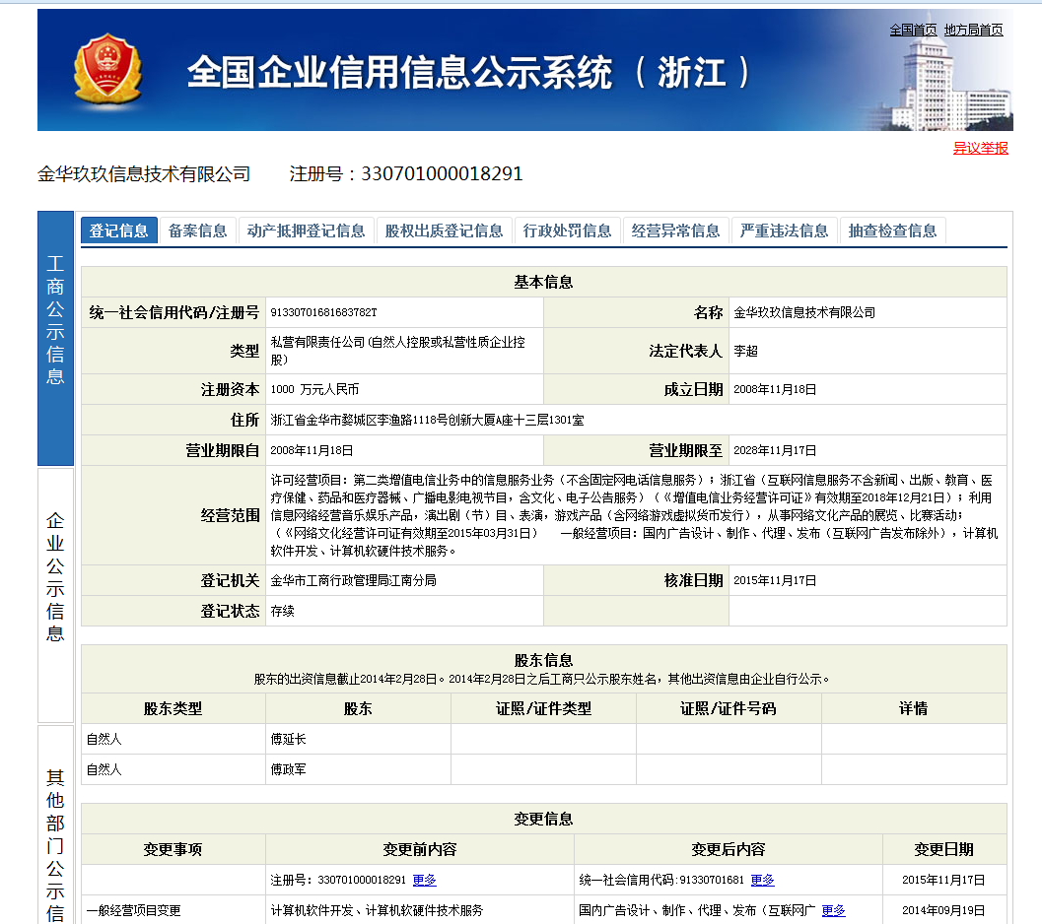Click the 经营范围 label
The width and height of the screenshot is (1042, 924).
[230, 515]
